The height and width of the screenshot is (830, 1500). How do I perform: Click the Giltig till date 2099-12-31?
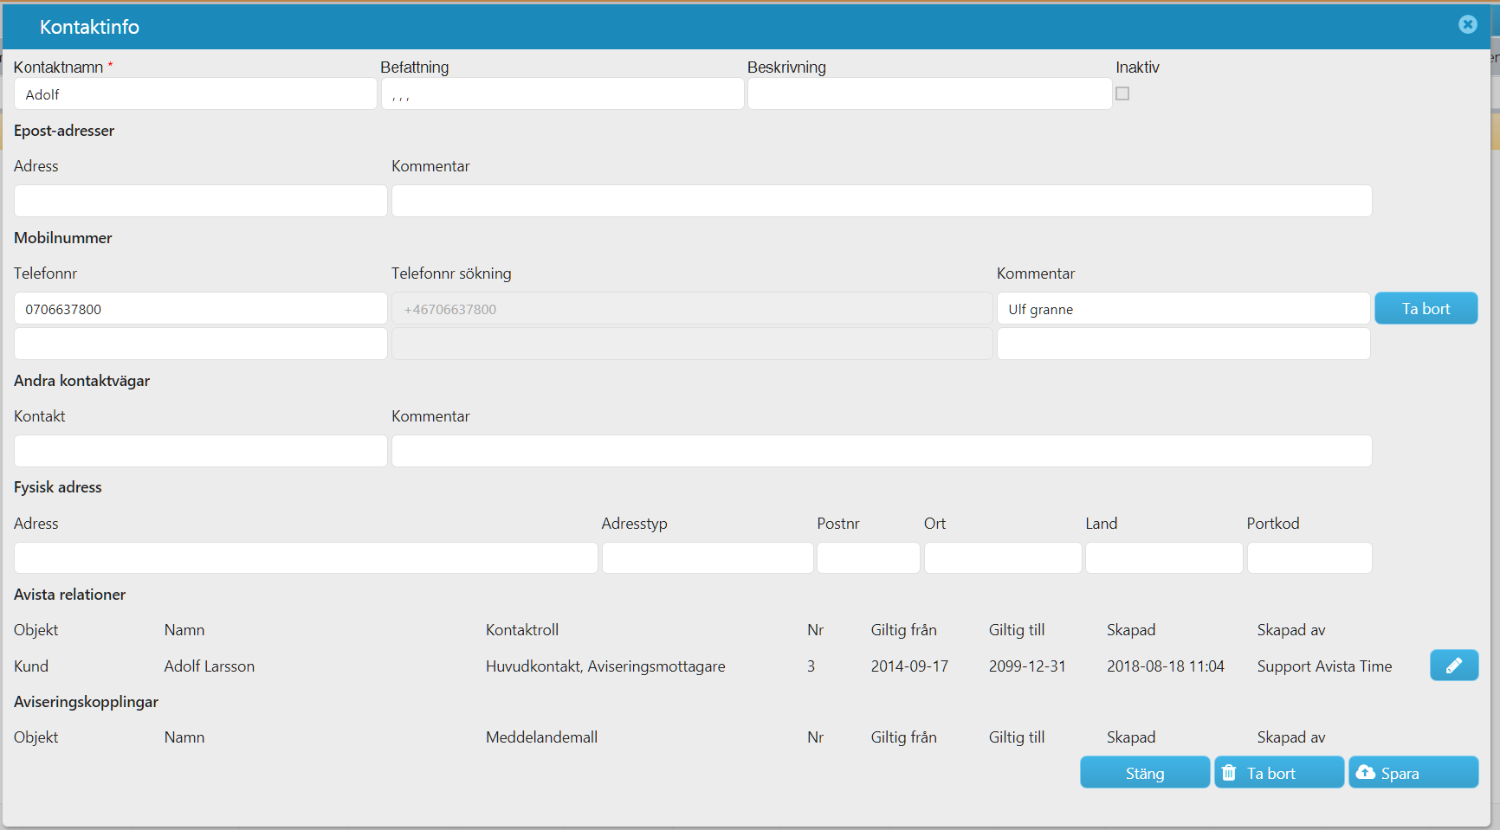click(x=1027, y=666)
